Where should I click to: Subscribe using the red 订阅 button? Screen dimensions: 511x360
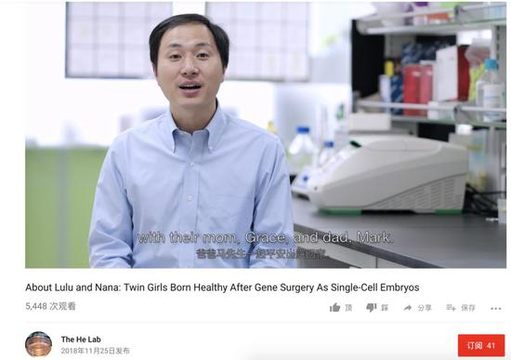(481, 345)
